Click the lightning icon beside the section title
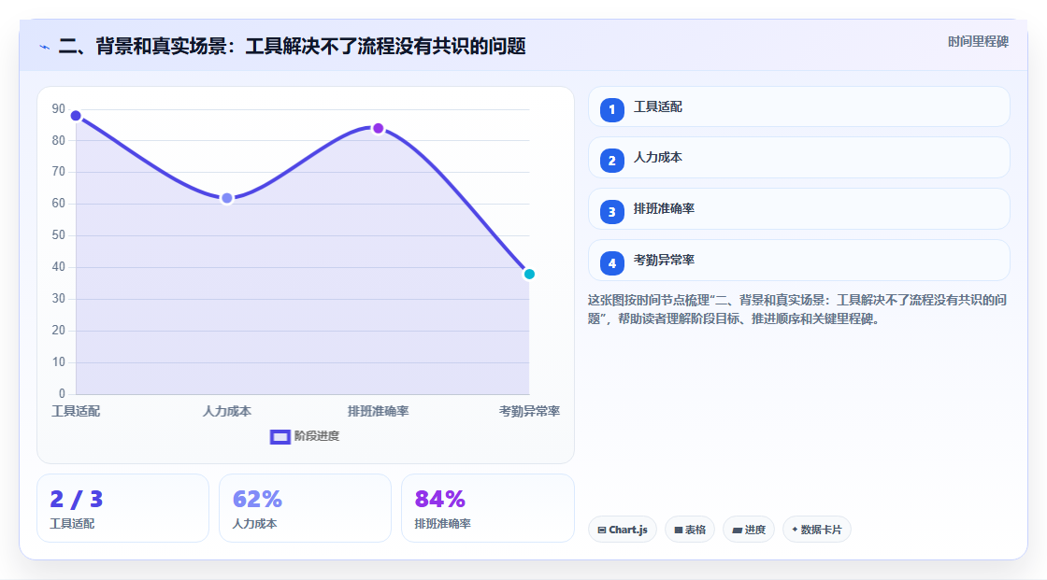1047x580 pixels. [x=45, y=47]
